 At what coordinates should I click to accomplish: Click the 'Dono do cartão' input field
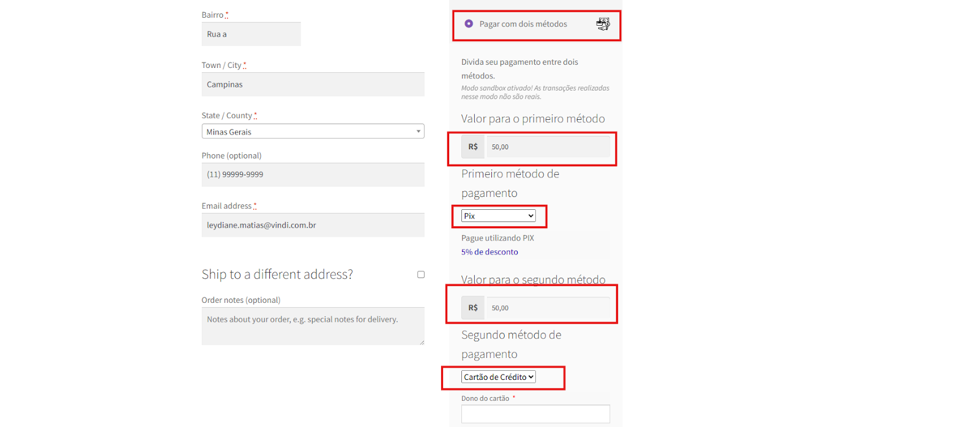point(535,414)
